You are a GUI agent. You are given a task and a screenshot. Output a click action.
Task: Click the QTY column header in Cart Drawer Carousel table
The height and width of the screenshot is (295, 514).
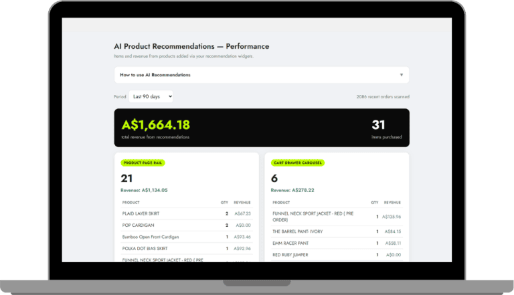(x=375, y=203)
